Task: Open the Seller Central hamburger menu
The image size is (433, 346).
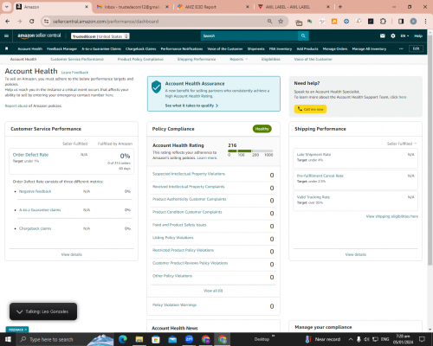Action: 6,35
